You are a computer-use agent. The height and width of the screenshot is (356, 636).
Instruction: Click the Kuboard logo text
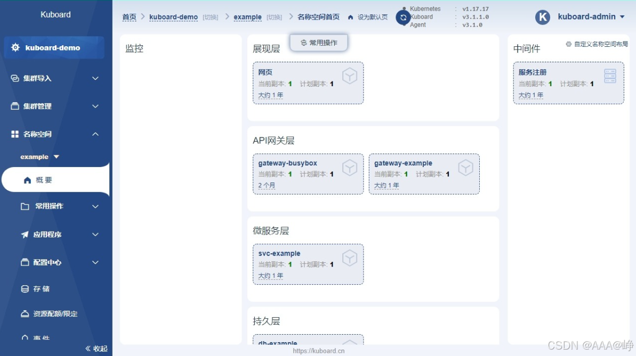click(55, 14)
